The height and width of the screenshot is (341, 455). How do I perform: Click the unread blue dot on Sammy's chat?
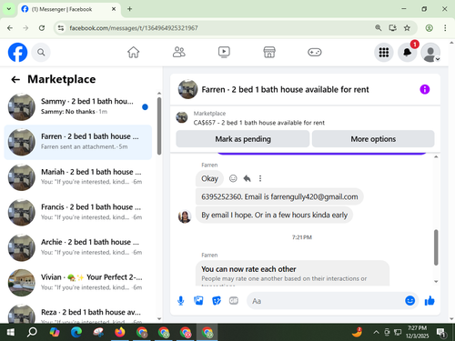coord(145,107)
